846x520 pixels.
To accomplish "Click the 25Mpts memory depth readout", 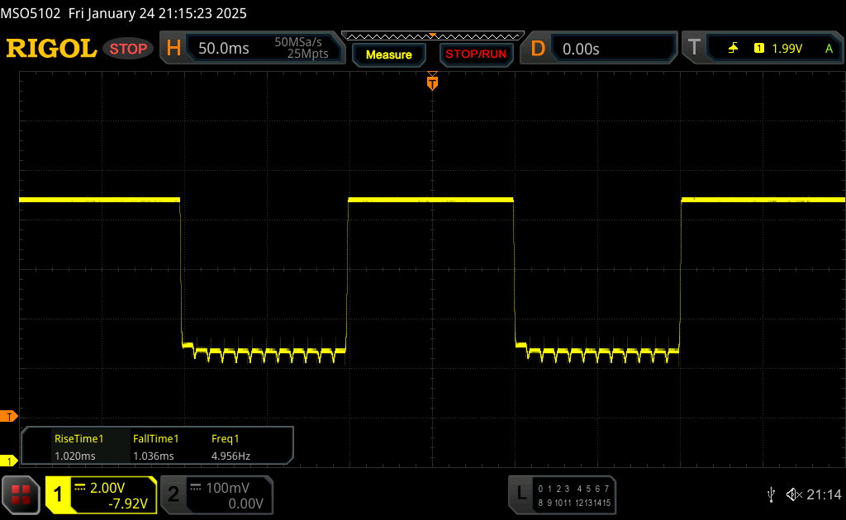I will (x=307, y=54).
